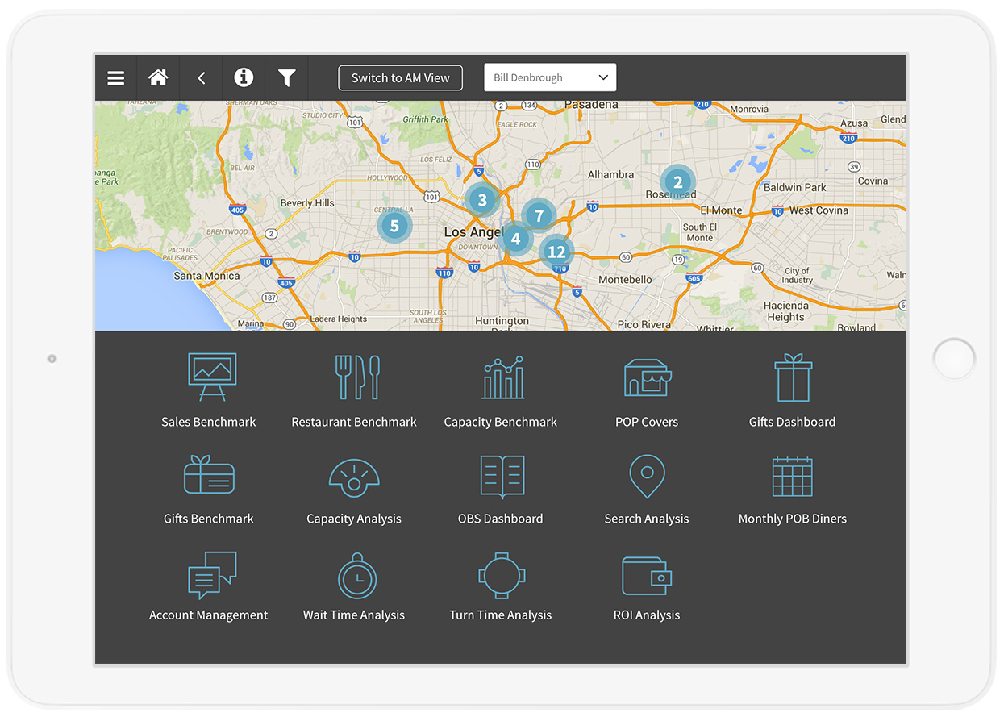Screen dimensions: 1004x721
Task: Open the Monthly POB Diners calendar icon
Action: coord(793,477)
